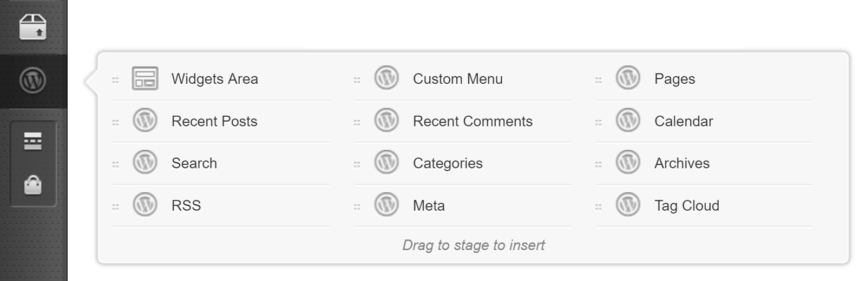Click WordPress icon beside Recent Posts
Image resolution: width=866 pixels, height=281 pixels.
click(145, 121)
